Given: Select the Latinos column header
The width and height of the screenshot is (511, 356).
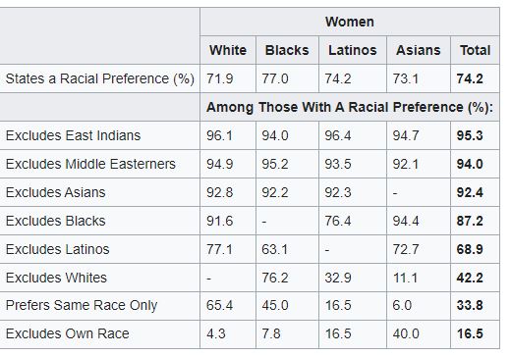Looking at the screenshot, I should [353, 50].
